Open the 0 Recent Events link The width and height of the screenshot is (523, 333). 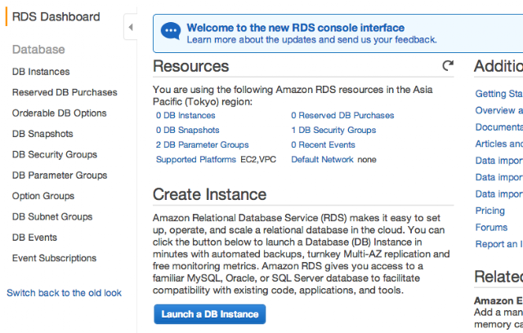[x=323, y=144]
